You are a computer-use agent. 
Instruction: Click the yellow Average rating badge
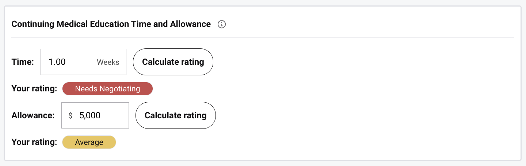click(x=89, y=142)
